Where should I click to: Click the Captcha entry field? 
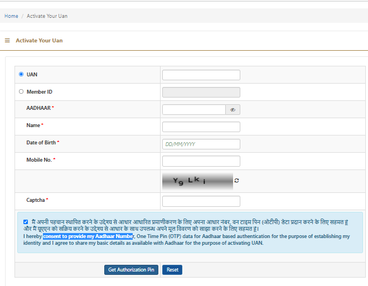point(201,201)
